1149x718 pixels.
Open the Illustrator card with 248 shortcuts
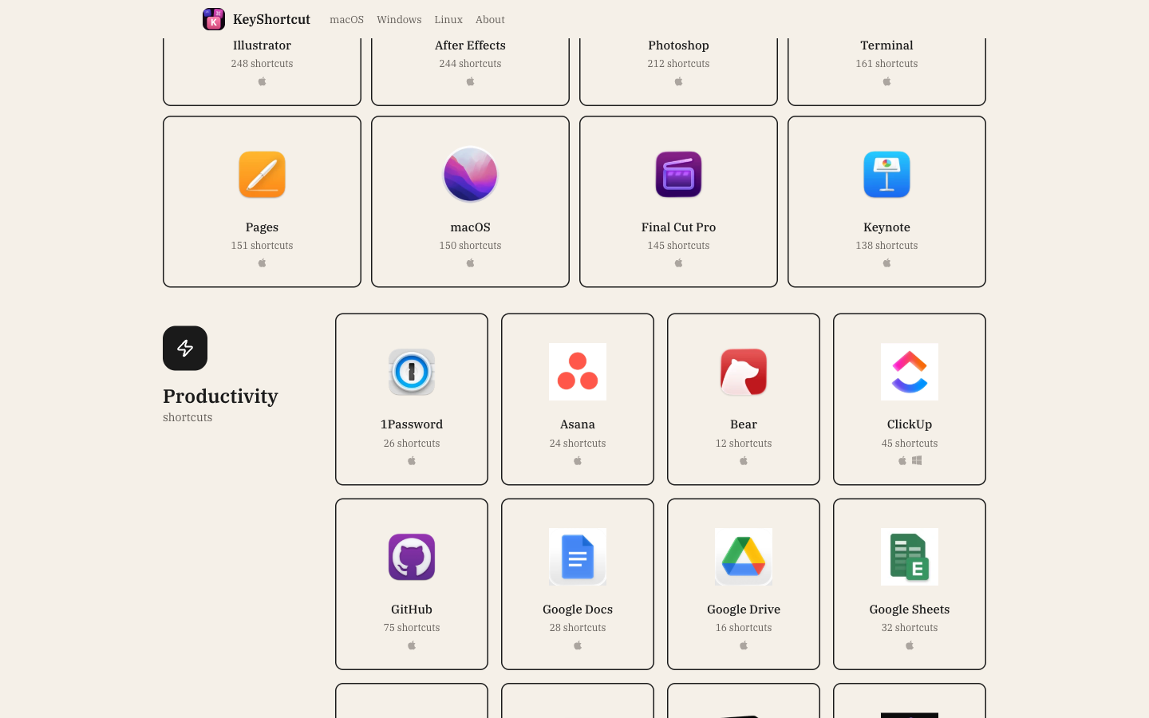262,72
